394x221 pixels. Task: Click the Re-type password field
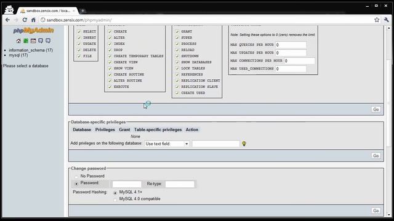click(180, 184)
